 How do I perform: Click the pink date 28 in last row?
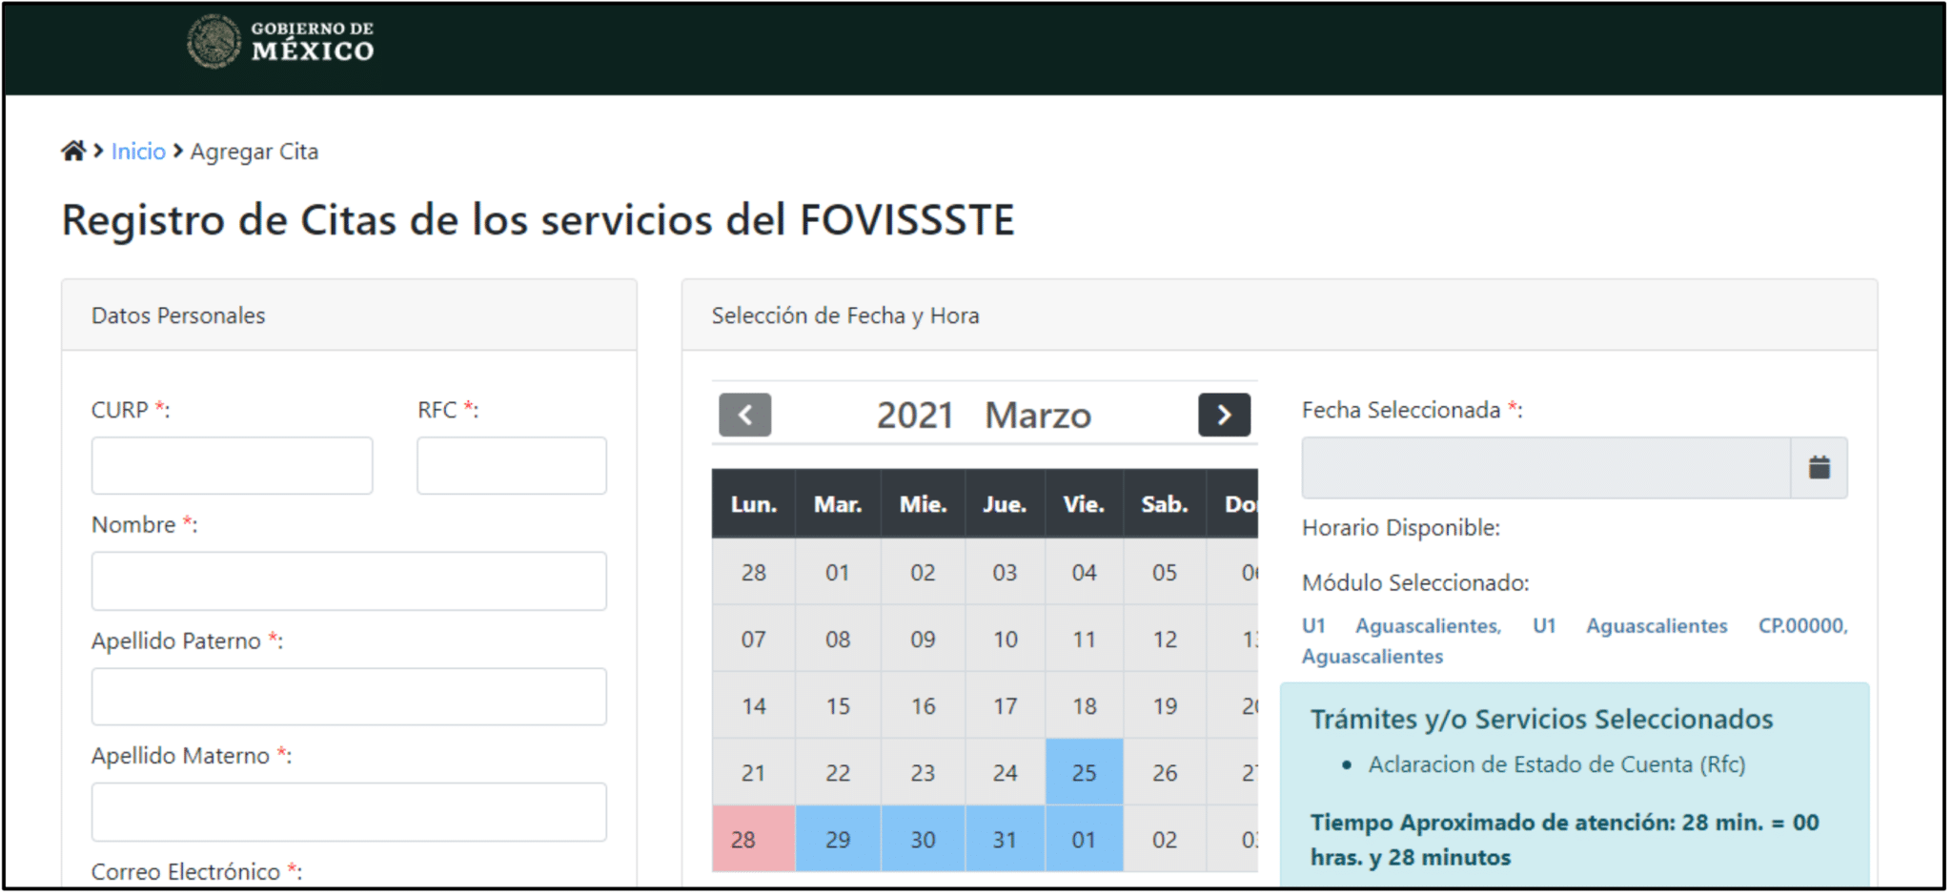(753, 839)
